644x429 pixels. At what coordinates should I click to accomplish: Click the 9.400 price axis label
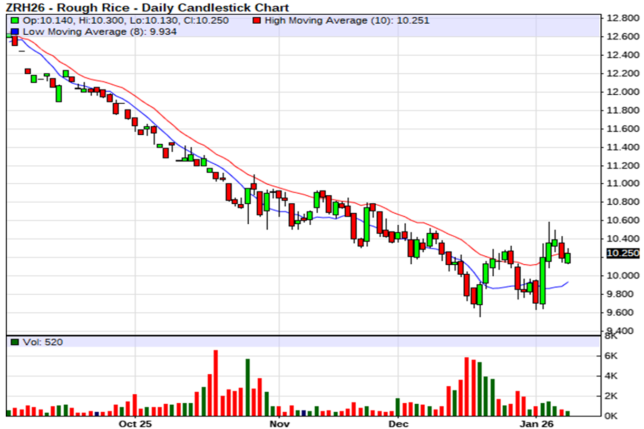(623, 331)
